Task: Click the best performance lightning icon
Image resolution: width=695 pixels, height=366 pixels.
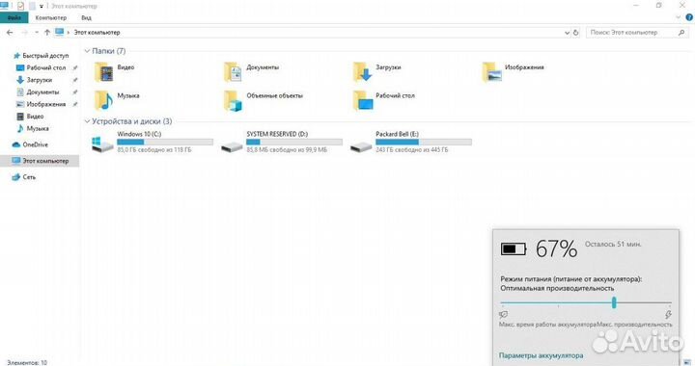Action: click(668, 314)
